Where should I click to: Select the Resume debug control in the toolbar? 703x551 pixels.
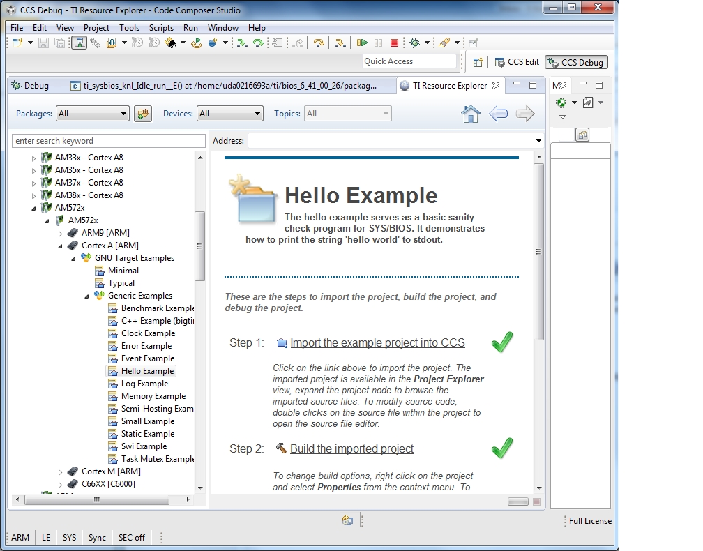click(363, 43)
